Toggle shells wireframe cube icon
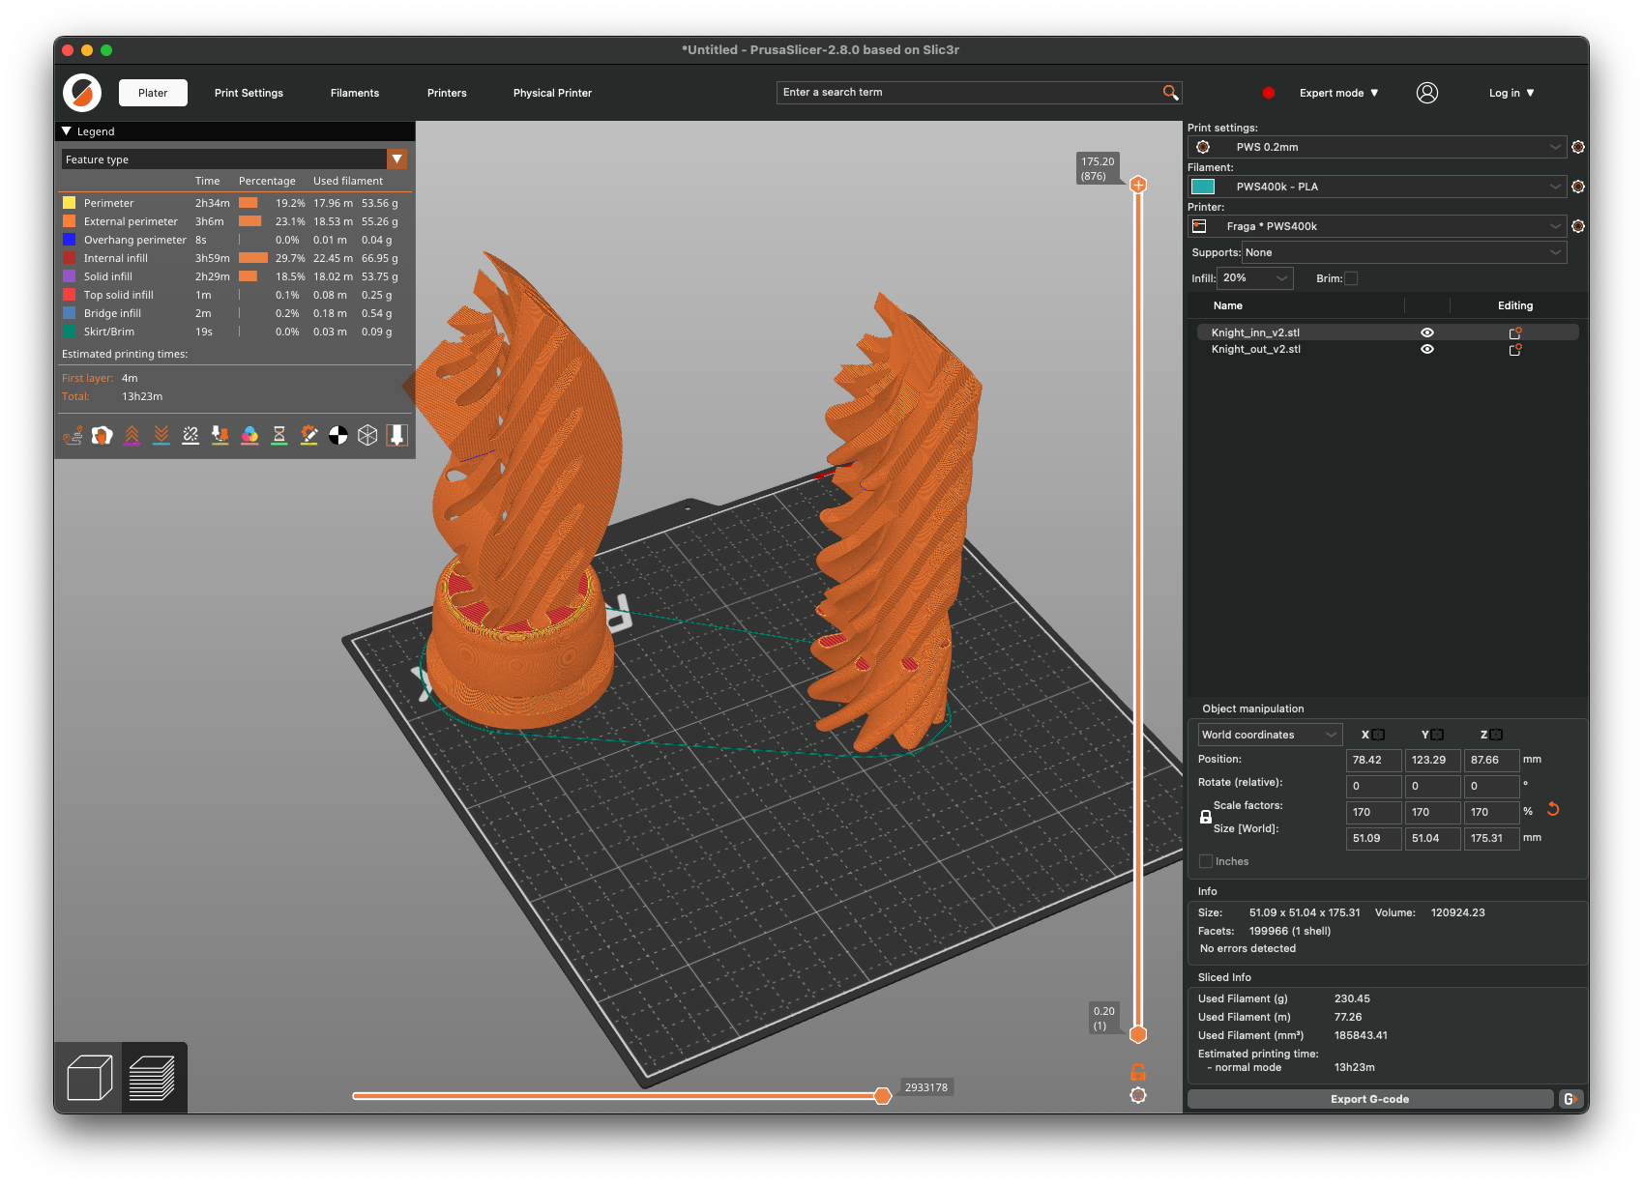Viewport: 1643px width, 1185px height. coord(367,436)
